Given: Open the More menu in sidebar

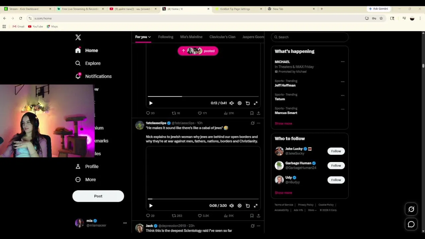Looking at the screenshot, I should point(85,180).
